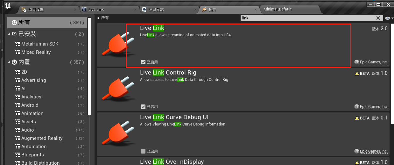Click the 所有 breadcrumb arrow
394x165 pixels.
click(99, 18)
